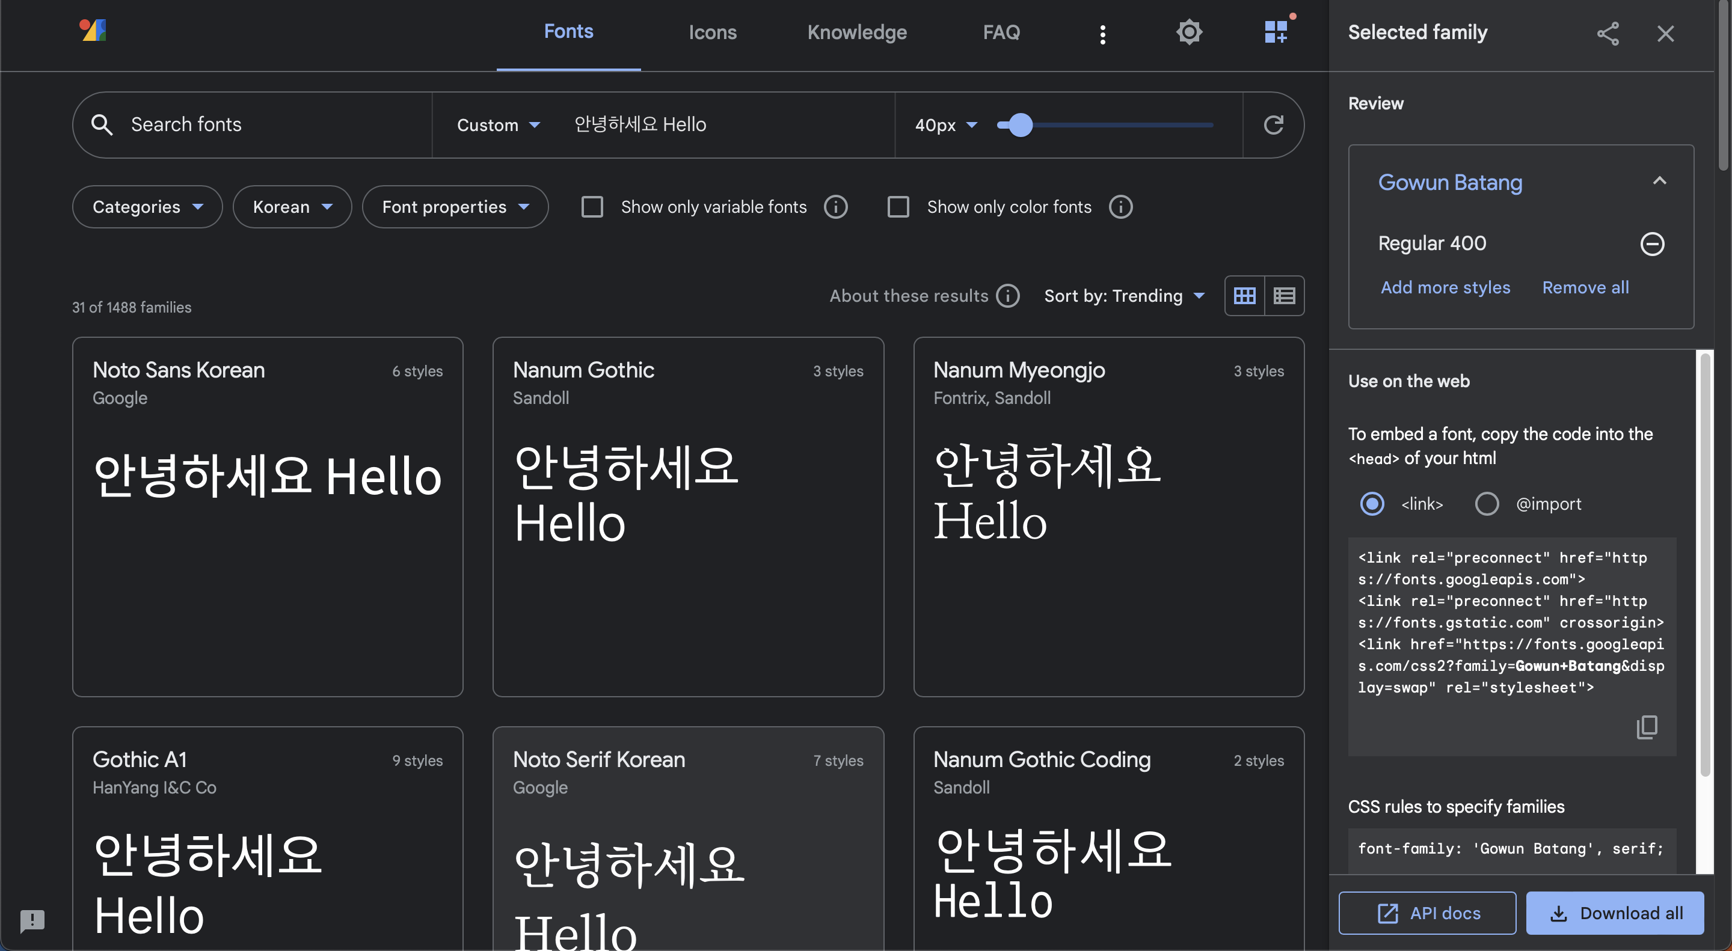The width and height of the screenshot is (1732, 951).
Task: Open the Noto Serif Korean font card
Action: click(688, 839)
